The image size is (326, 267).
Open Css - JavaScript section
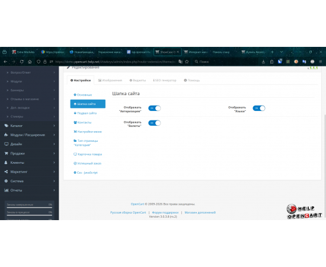[86, 173]
